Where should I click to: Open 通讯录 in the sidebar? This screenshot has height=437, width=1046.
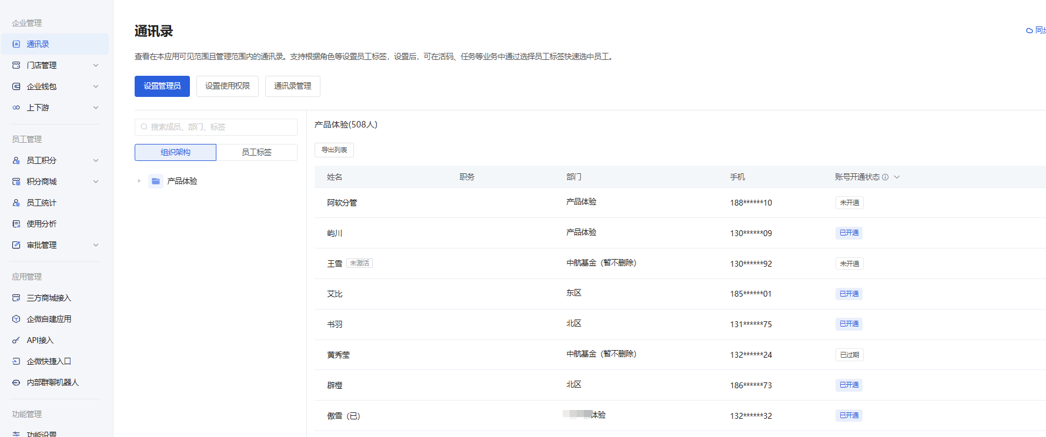point(55,44)
